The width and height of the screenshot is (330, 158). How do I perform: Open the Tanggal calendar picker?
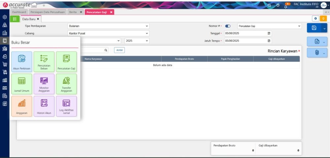269,34
